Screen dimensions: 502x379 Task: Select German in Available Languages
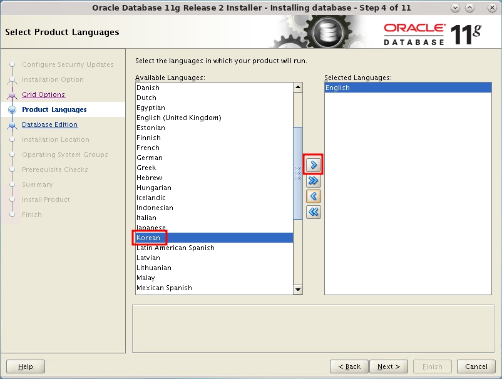point(214,158)
